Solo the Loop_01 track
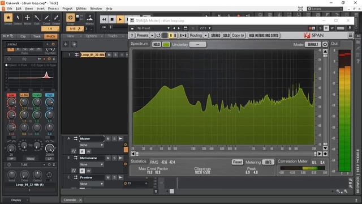This screenshot has width=362, height=204. tap(115, 55)
